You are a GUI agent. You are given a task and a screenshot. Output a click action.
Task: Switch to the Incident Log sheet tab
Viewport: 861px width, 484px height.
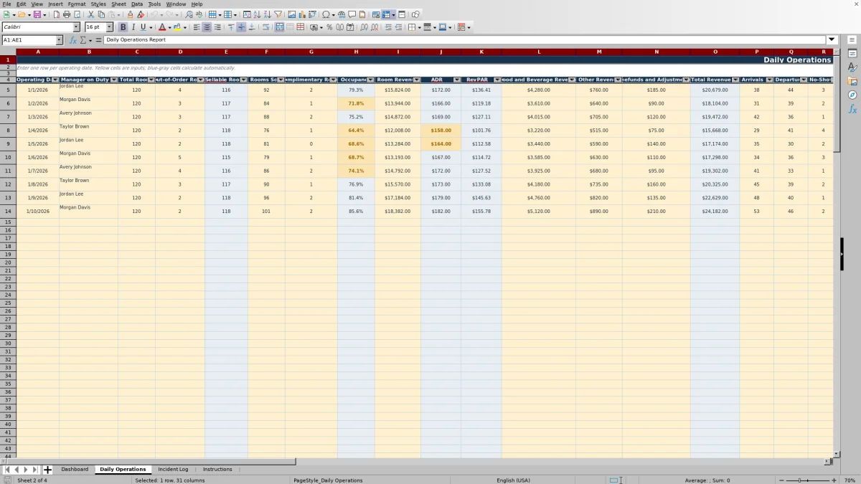pyautogui.click(x=173, y=470)
